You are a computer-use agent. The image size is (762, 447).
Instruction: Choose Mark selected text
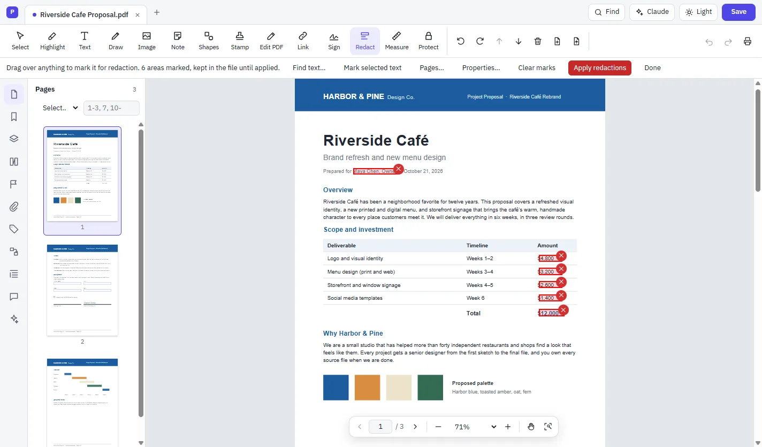(x=373, y=68)
